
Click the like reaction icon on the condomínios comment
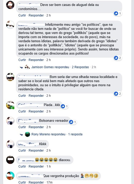(x=116, y=13)
